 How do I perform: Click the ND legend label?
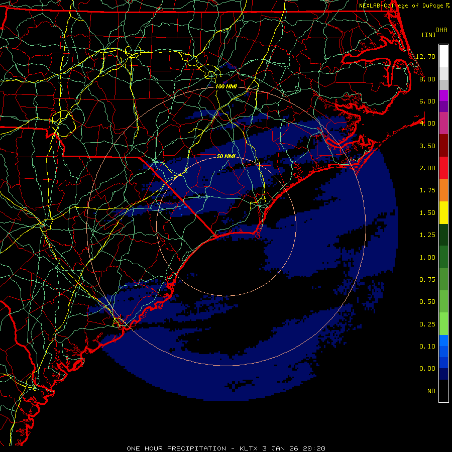(x=431, y=391)
